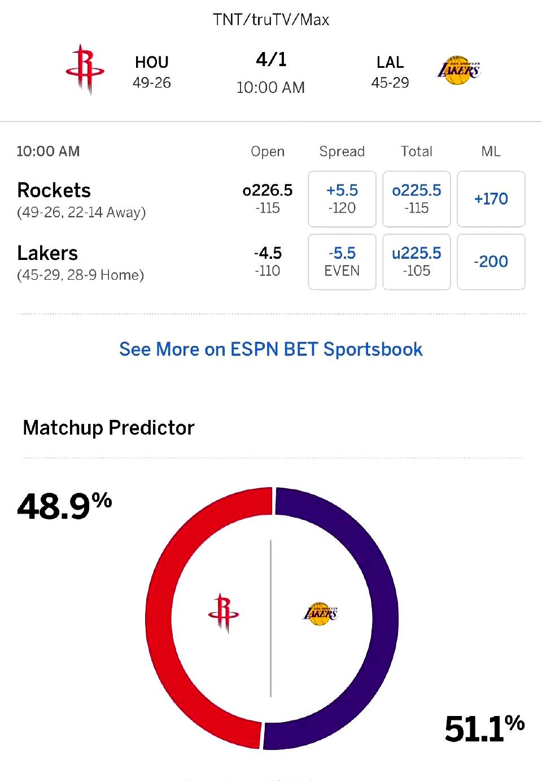
Task: Select Lakers -5.5 EVEN spread bet
Action: click(x=342, y=262)
